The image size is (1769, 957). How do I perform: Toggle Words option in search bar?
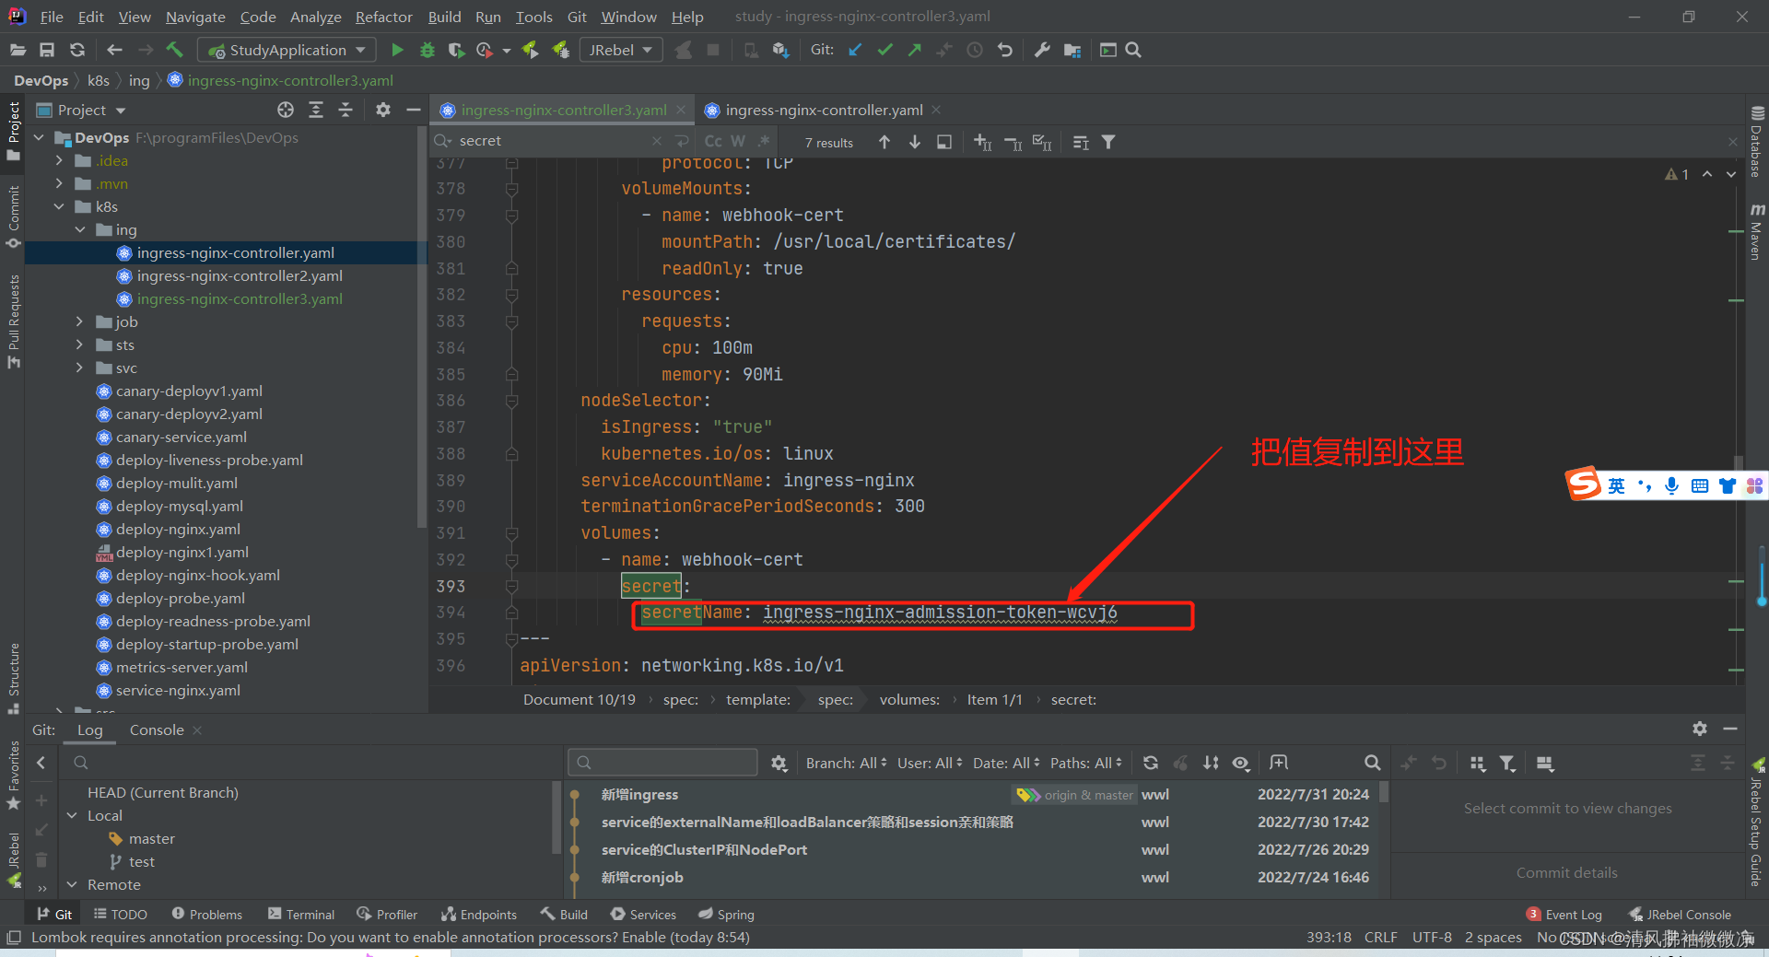(x=738, y=141)
